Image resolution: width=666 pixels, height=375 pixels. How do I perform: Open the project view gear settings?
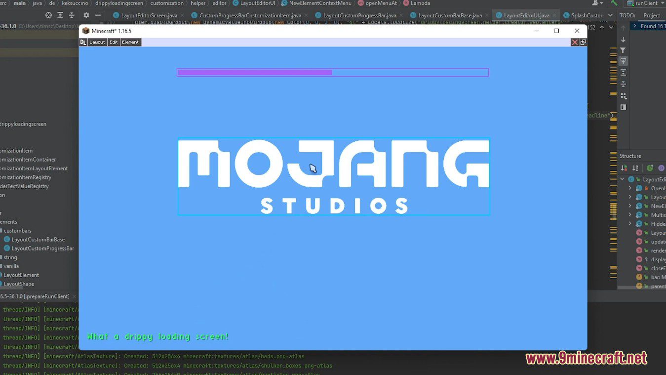pos(86,15)
